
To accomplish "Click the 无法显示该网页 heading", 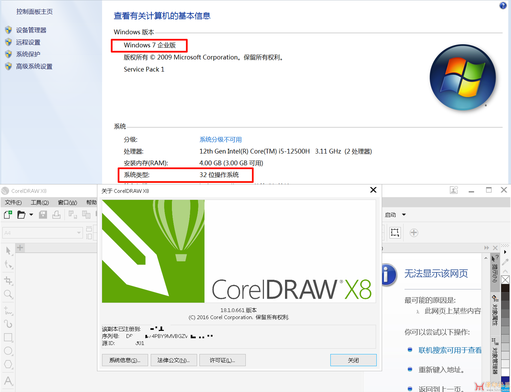I will coord(436,273).
